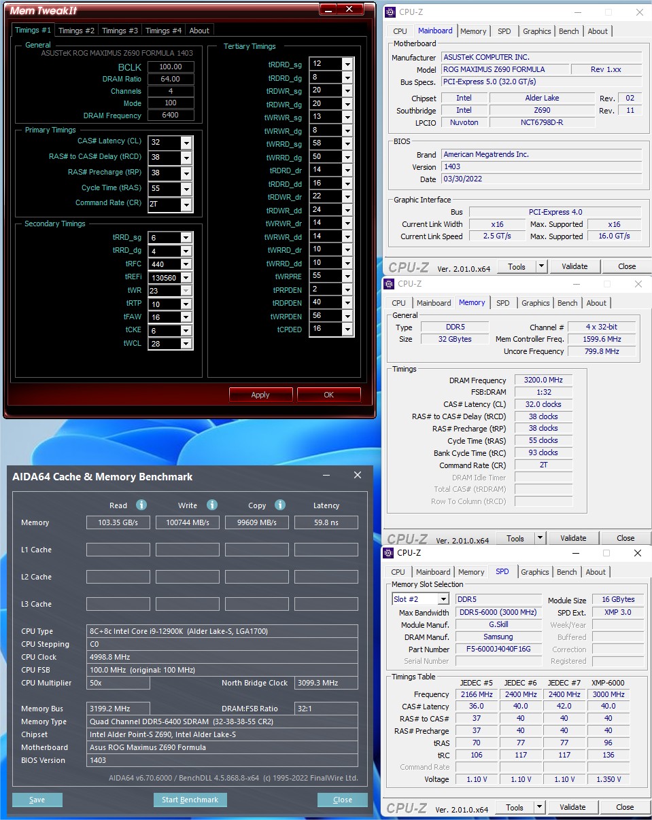652x820 pixels.
Task: Open the Cycle Time (tRAS) dropdown
Action: point(186,190)
